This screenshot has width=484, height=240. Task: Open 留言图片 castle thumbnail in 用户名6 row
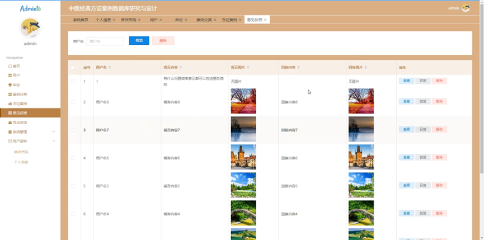pyautogui.click(x=243, y=157)
